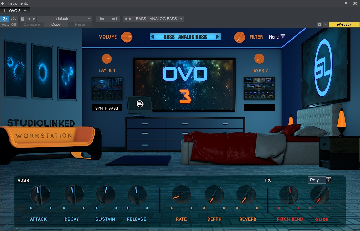Expand the arrow next to the gear icon
Viewport: 360px width, 231px height.
click(325, 24)
